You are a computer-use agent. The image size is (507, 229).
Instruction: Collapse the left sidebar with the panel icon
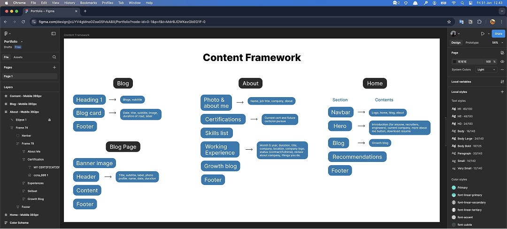pos(54,33)
